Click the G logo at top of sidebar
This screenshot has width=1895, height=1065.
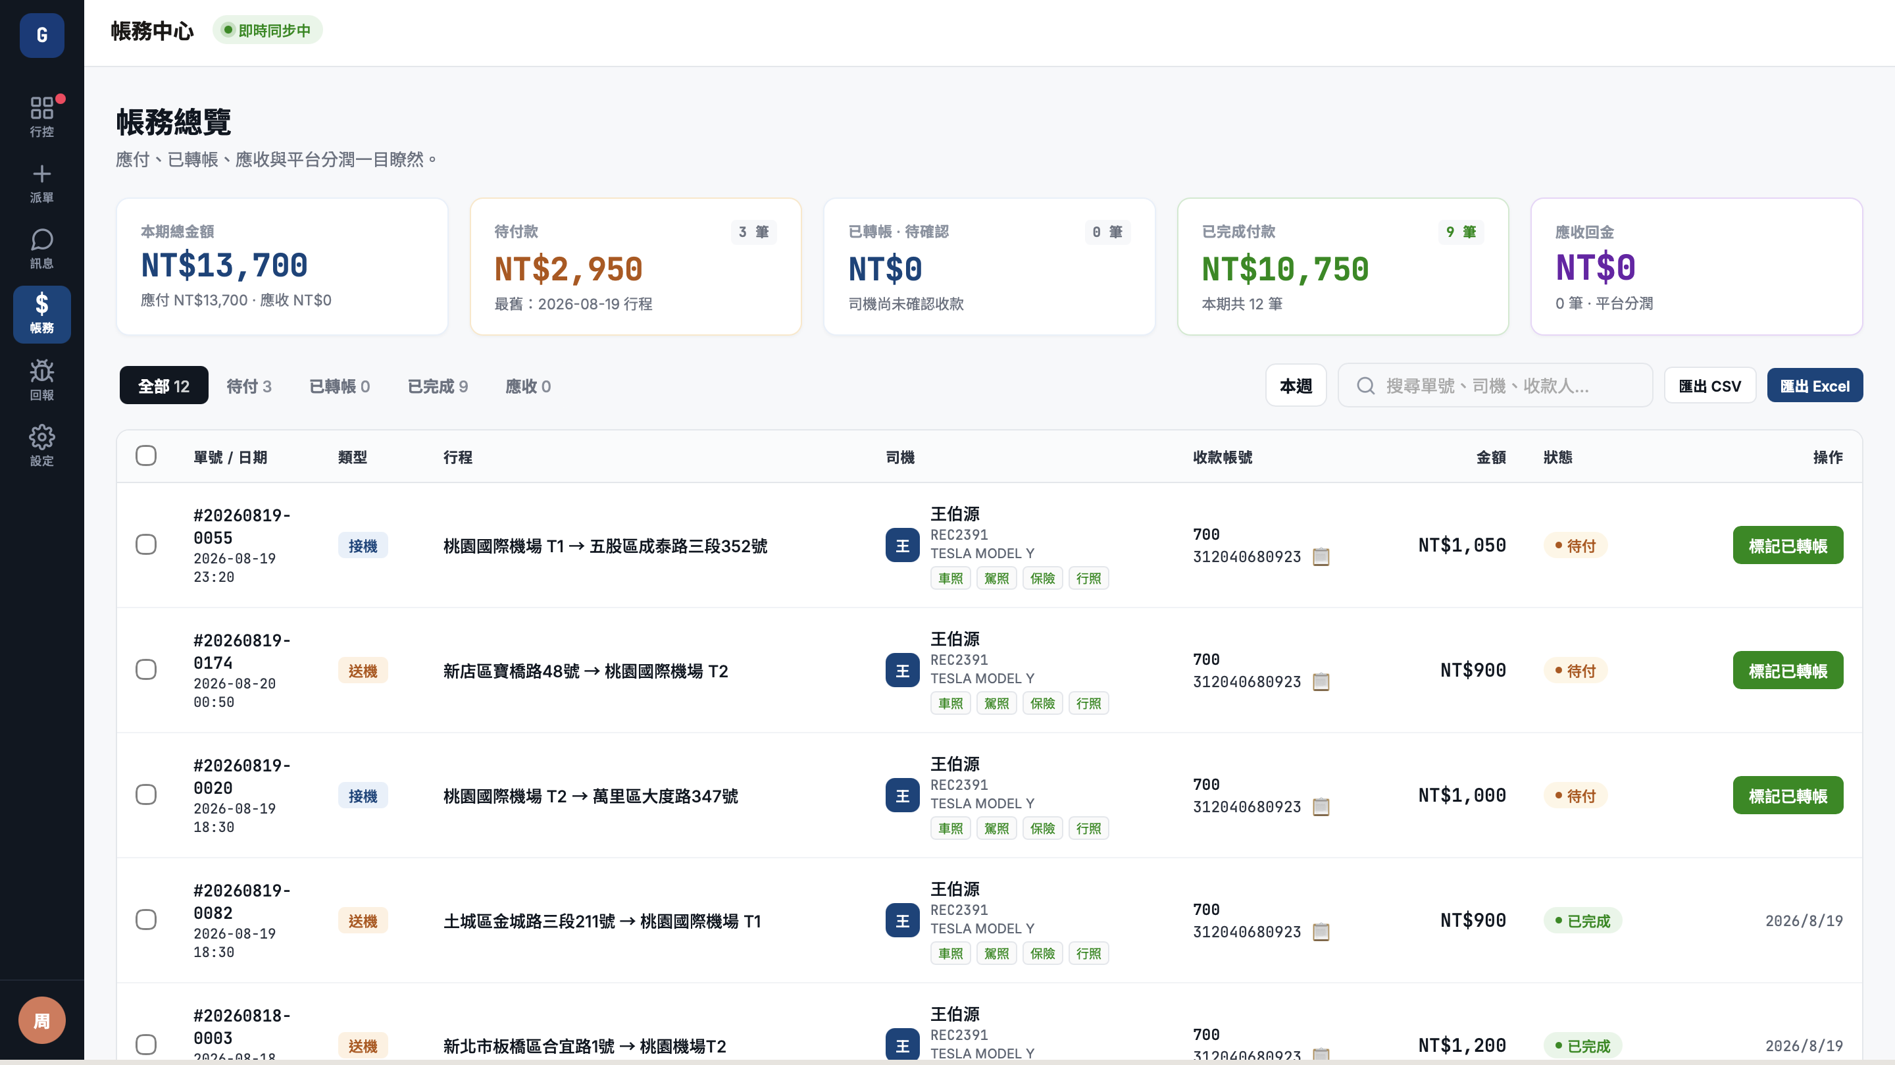(x=42, y=35)
